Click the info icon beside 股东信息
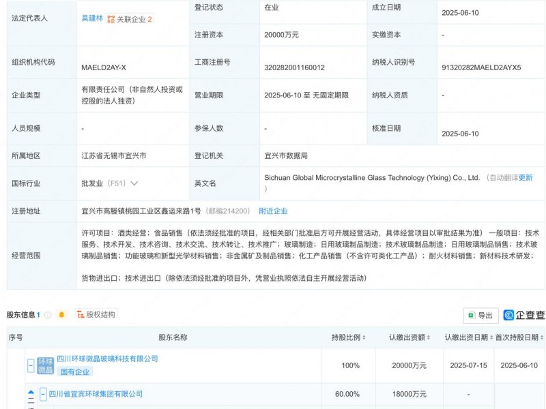Viewport: 546px width, 409px height. [48, 315]
